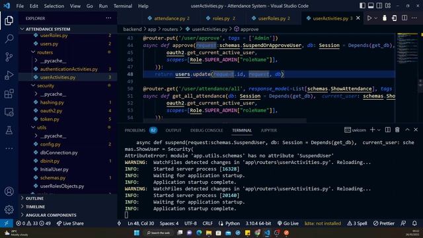Image resolution: width=423 pixels, height=238 pixels.
Task: Collapse the Attendance System folder section
Action: coord(67,29)
